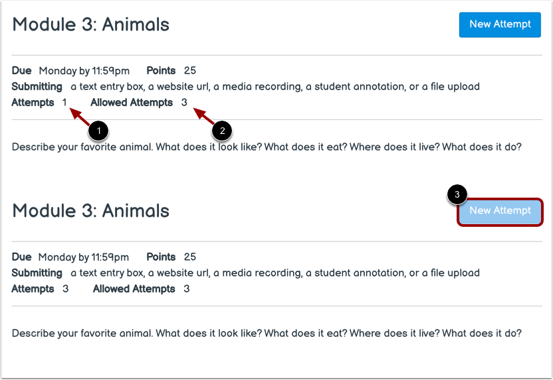Click Submitting text in the one-attempt assignment
The width and height of the screenshot is (553, 380).
[x=37, y=86]
